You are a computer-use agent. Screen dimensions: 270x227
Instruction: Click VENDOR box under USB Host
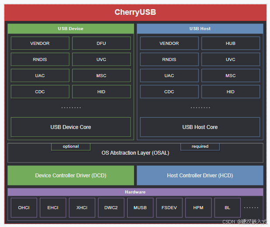169,43
